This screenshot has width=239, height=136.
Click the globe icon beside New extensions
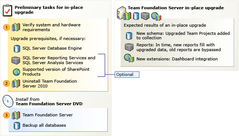[x=129, y=58]
